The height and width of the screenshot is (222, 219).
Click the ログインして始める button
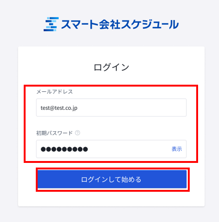[112, 179]
